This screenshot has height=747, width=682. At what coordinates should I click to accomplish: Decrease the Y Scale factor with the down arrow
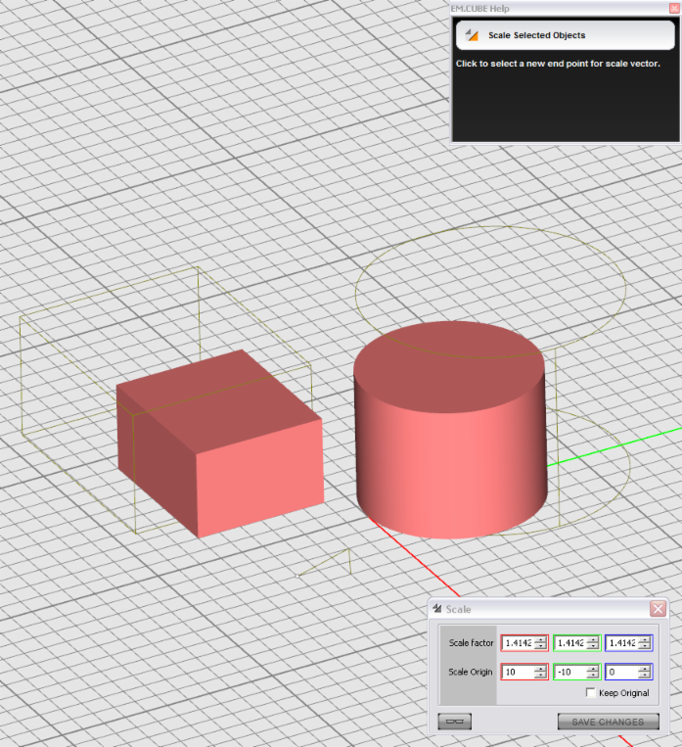coord(592,647)
